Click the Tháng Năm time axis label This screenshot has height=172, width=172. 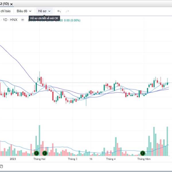[144, 159]
